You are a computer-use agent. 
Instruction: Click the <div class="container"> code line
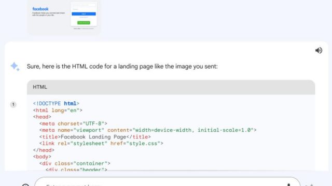click(75, 163)
